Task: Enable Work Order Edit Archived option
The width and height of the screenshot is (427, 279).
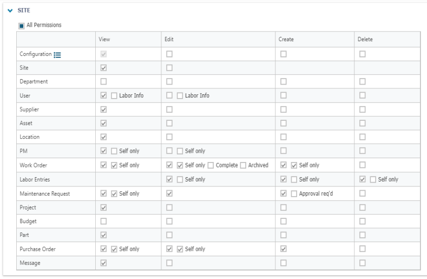Action: tap(243, 166)
